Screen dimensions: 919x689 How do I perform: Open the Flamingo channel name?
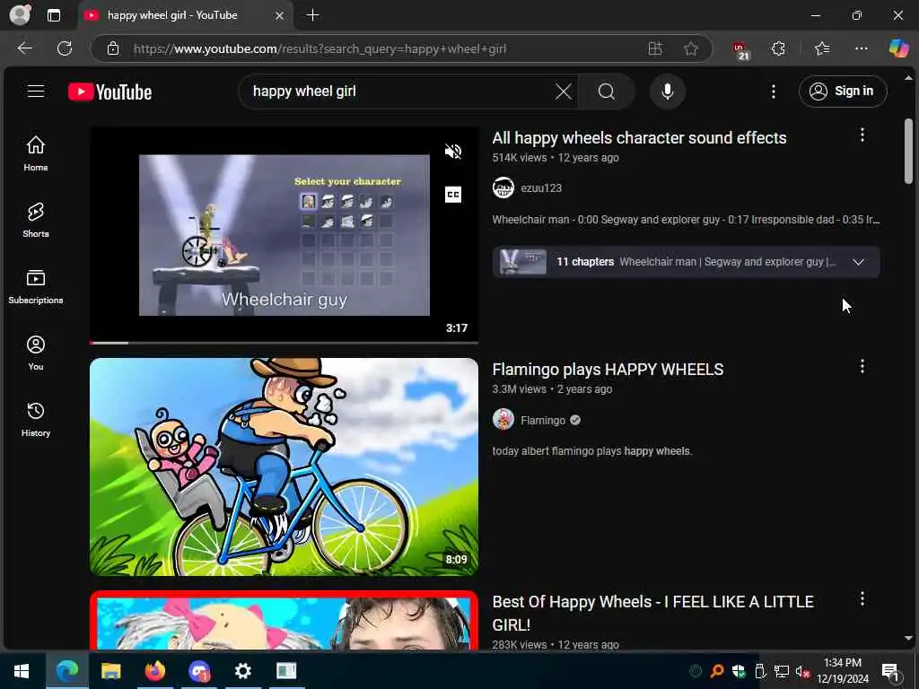coord(543,421)
